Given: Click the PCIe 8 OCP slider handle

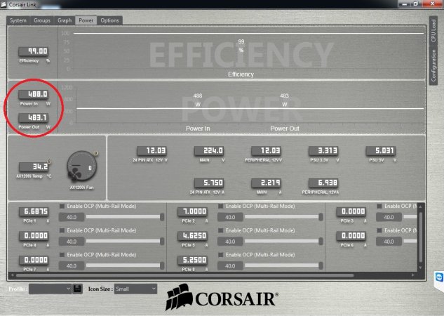Looking at the screenshot, I should point(321,265).
